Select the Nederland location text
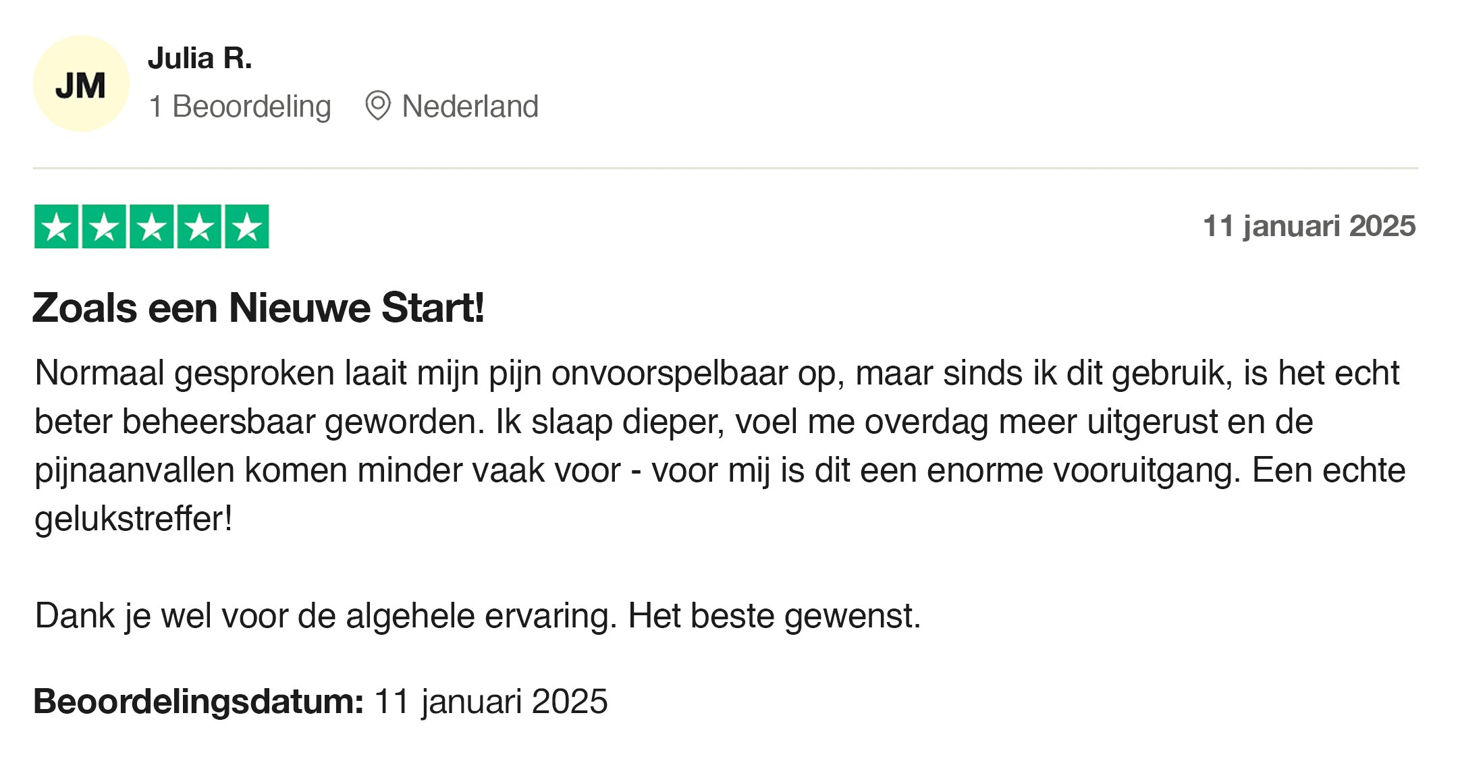The width and height of the screenshot is (1458, 763). pyautogui.click(x=470, y=107)
